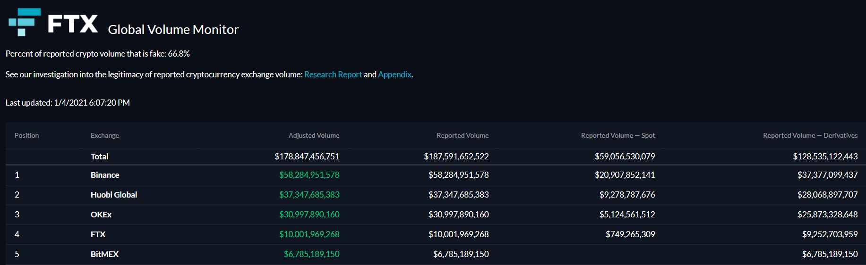
Task: Sort by Reported Volume — Spot header
Action: coord(618,135)
